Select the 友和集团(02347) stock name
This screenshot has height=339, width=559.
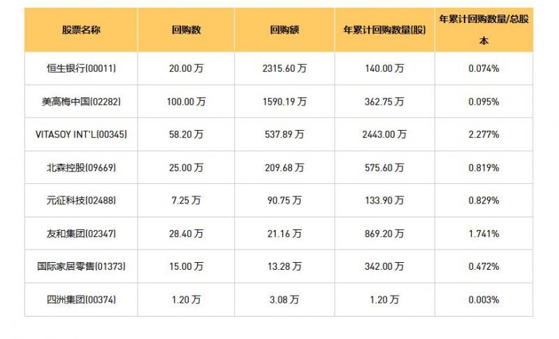pyautogui.click(x=81, y=233)
